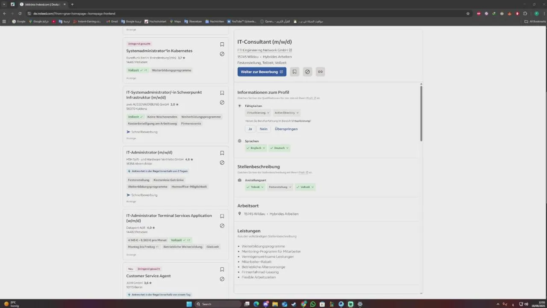Open the Maps bookmark
The image size is (547, 308).
175,21
